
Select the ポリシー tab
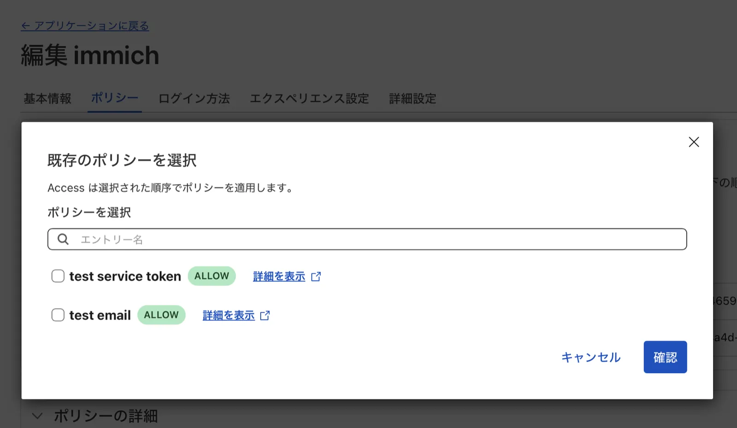(114, 98)
